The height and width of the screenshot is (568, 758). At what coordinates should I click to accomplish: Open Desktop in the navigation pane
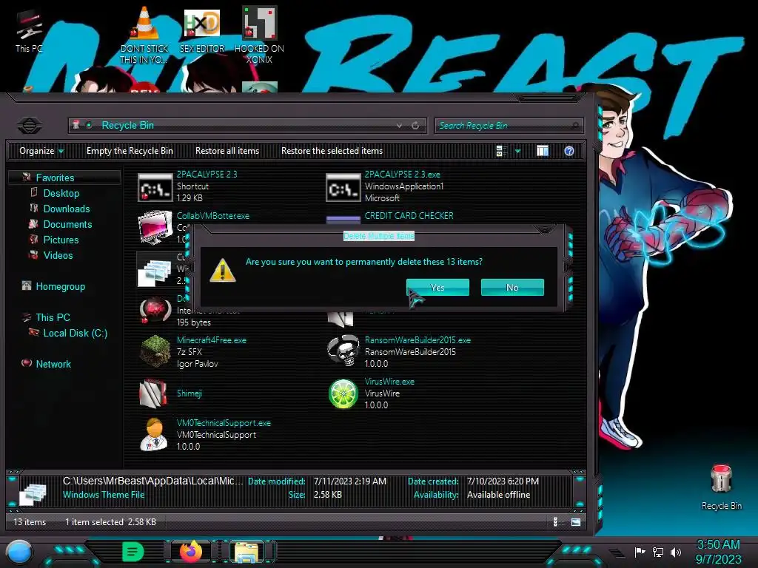pos(61,193)
